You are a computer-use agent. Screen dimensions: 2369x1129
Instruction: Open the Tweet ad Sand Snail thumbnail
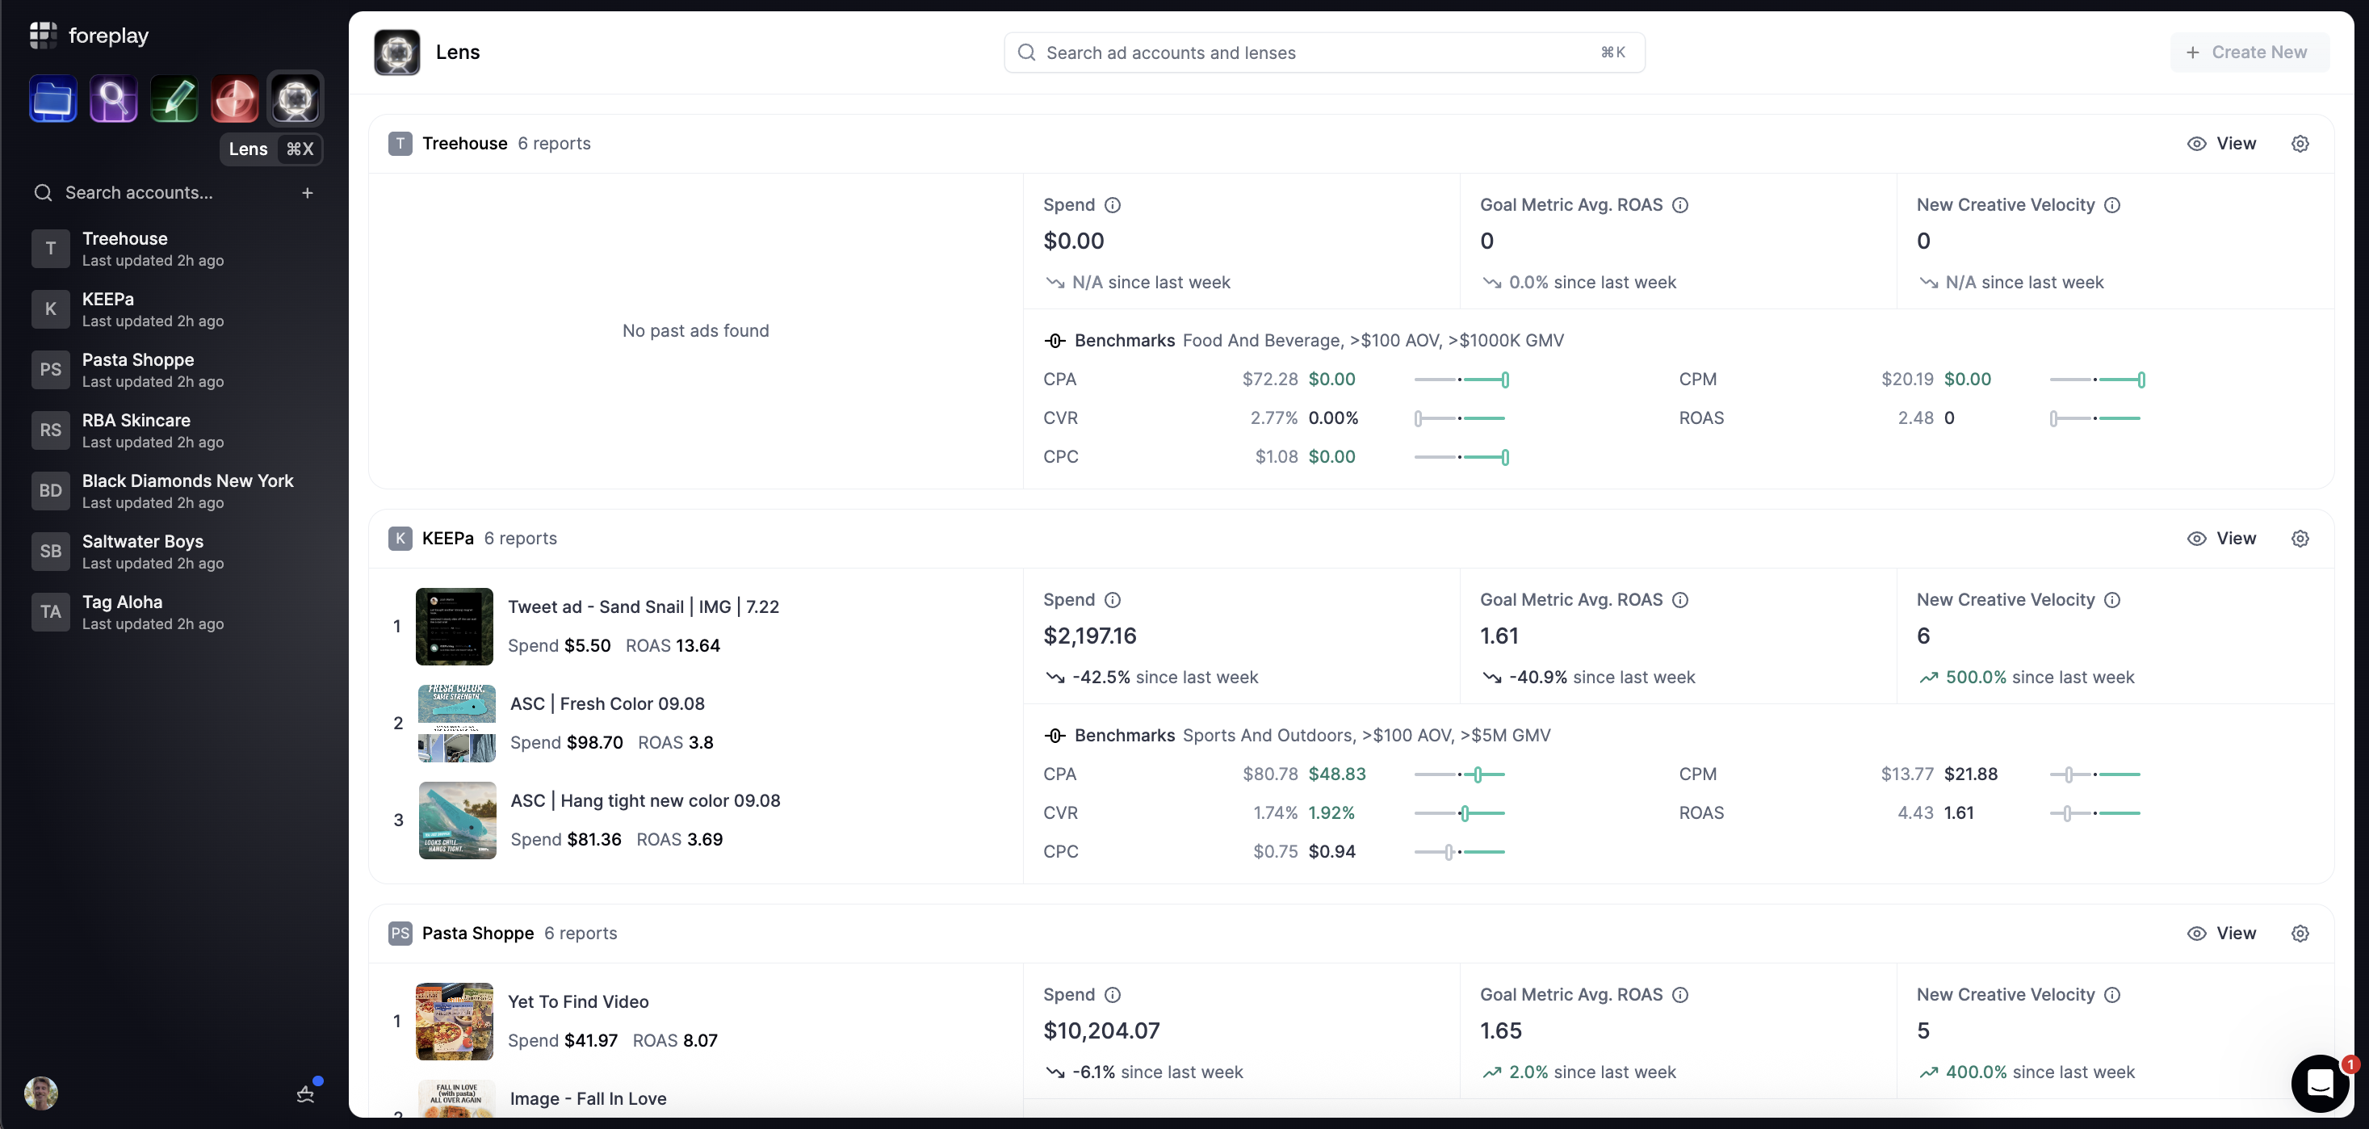tap(455, 627)
